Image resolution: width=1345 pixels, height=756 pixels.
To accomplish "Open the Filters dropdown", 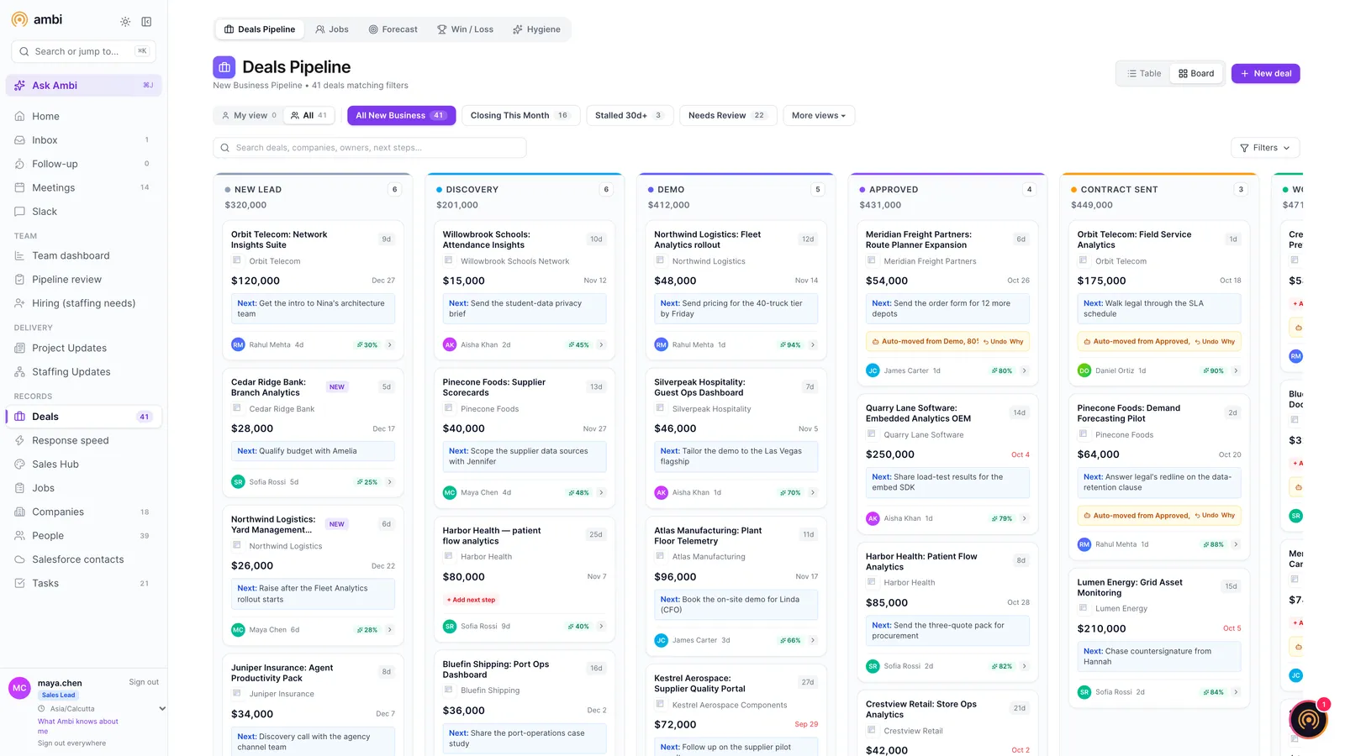I will (x=1265, y=148).
